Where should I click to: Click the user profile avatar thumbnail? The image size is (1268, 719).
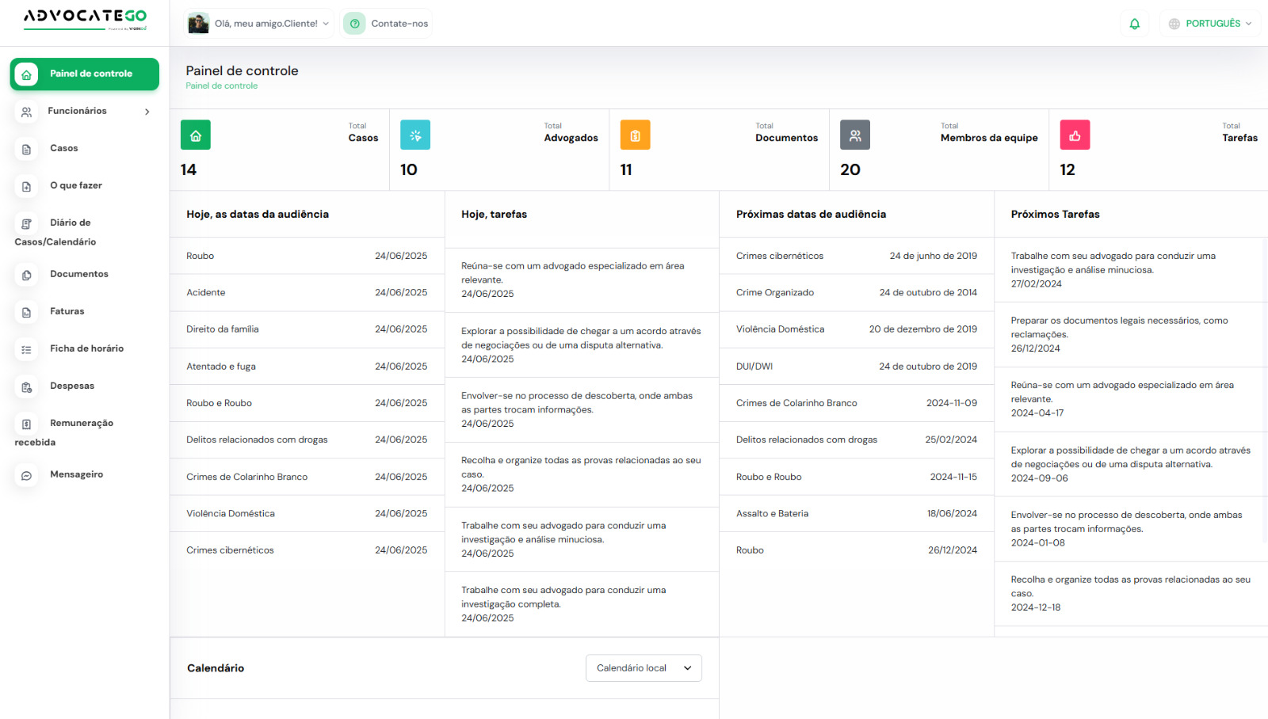point(198,24)
